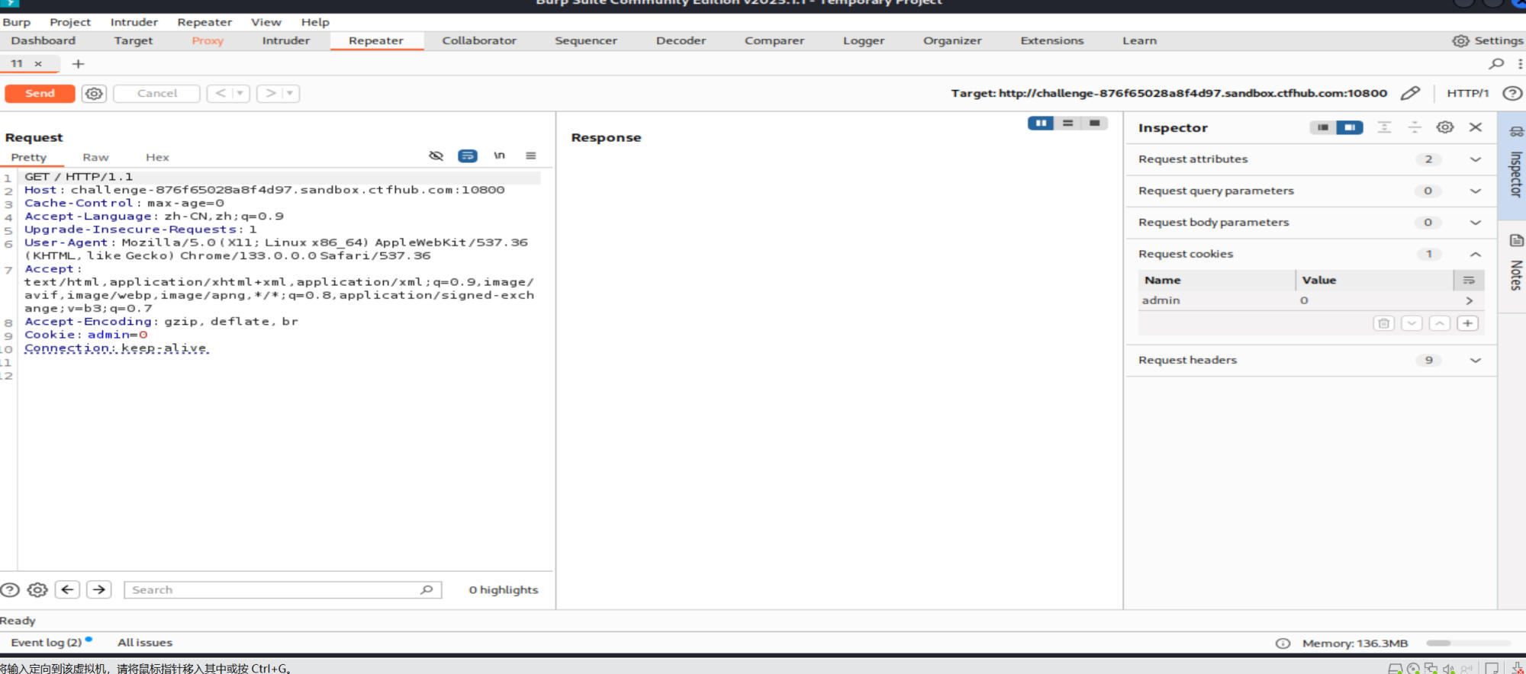Open the Raw request view
Screen dimensions: 1526x674
95,157
